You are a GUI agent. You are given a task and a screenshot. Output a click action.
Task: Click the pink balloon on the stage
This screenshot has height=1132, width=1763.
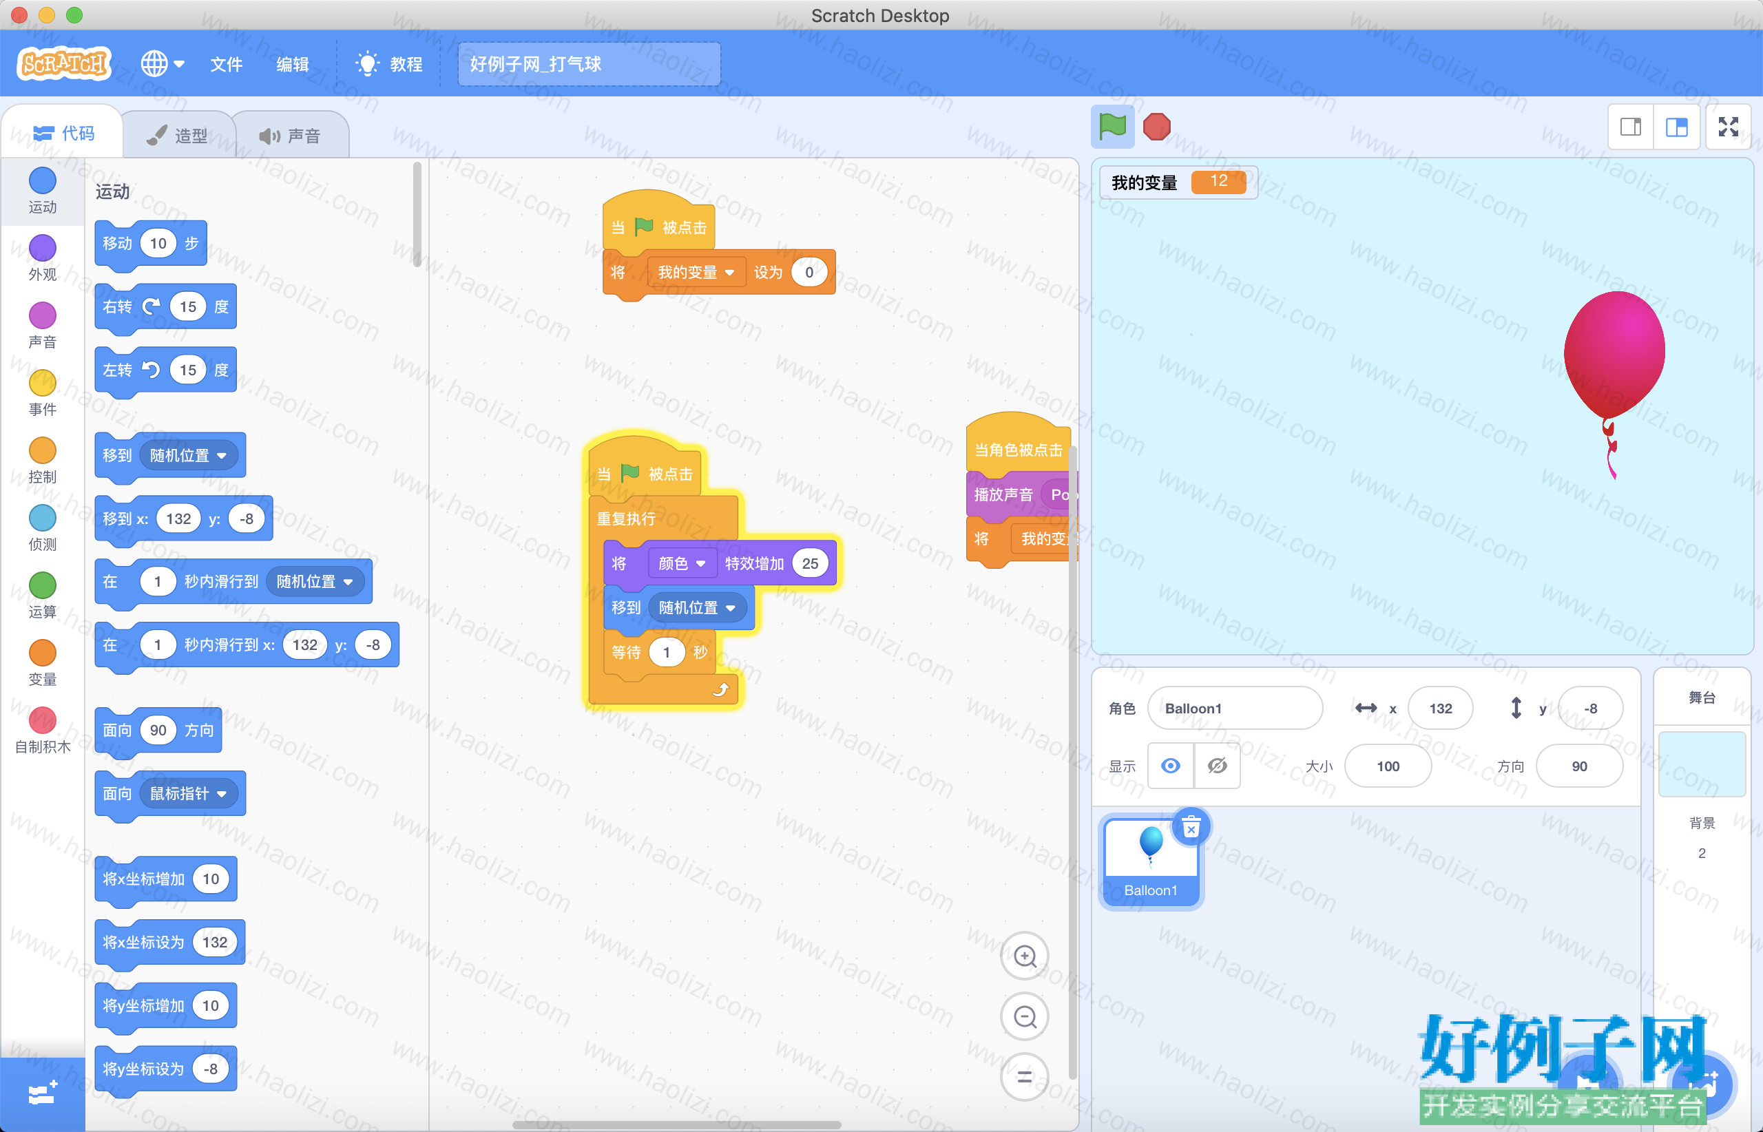pos(1614,357)
